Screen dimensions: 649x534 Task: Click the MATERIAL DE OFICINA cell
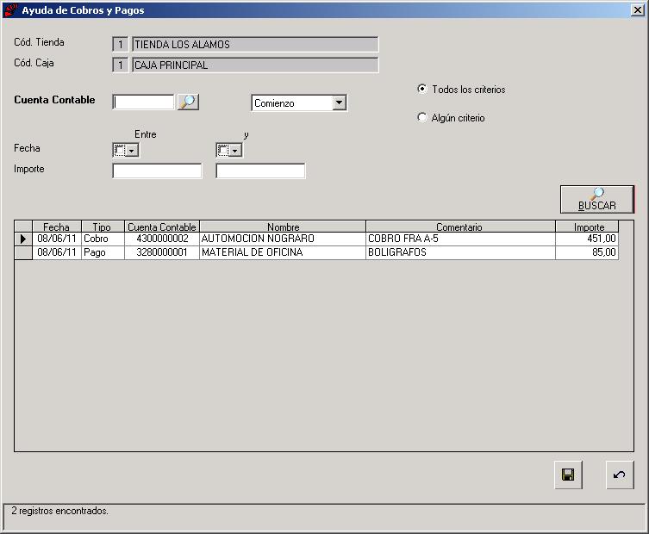[x=283, y=252]
